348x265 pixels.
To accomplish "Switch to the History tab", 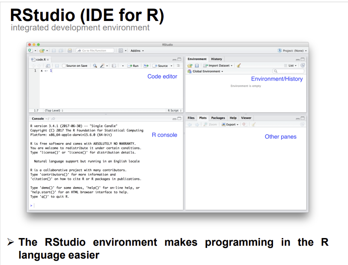I will tap(216, 59).
